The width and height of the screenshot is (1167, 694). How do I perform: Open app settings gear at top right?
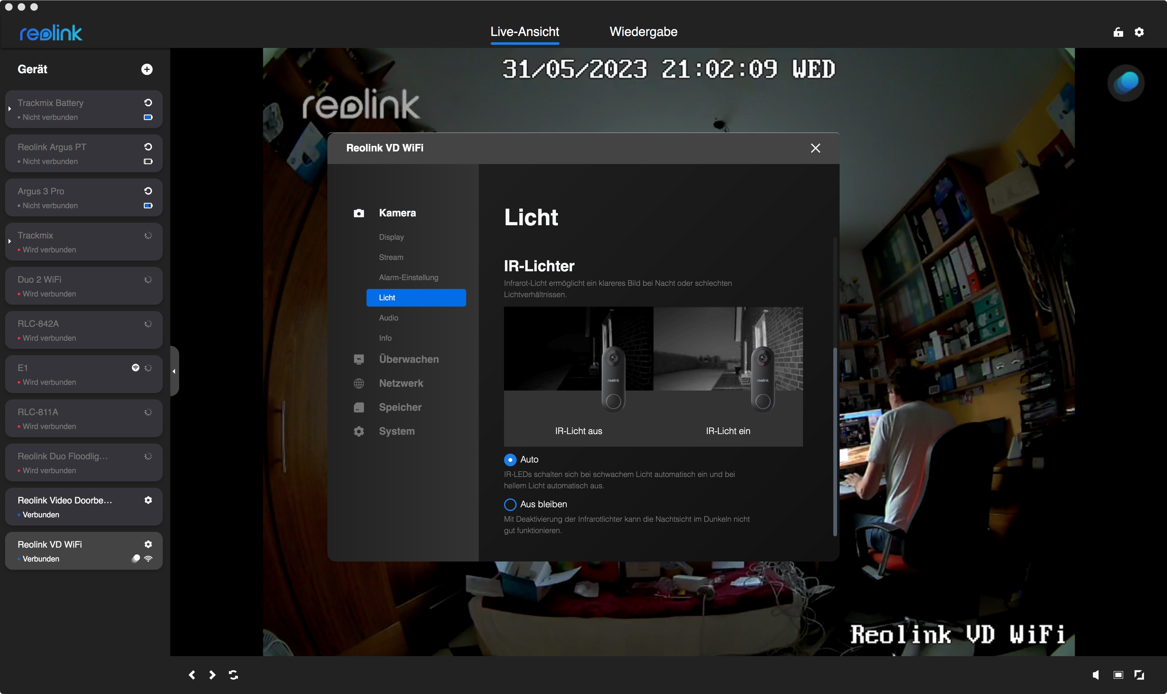(1139, 32)
